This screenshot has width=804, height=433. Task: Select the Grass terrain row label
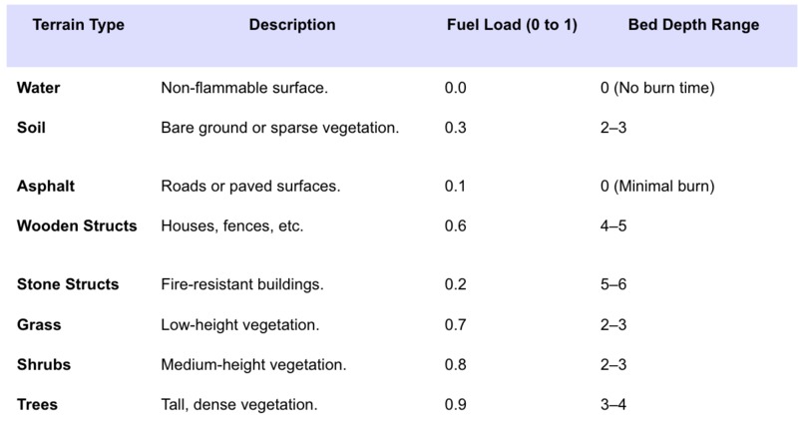(x=39, y=325)
